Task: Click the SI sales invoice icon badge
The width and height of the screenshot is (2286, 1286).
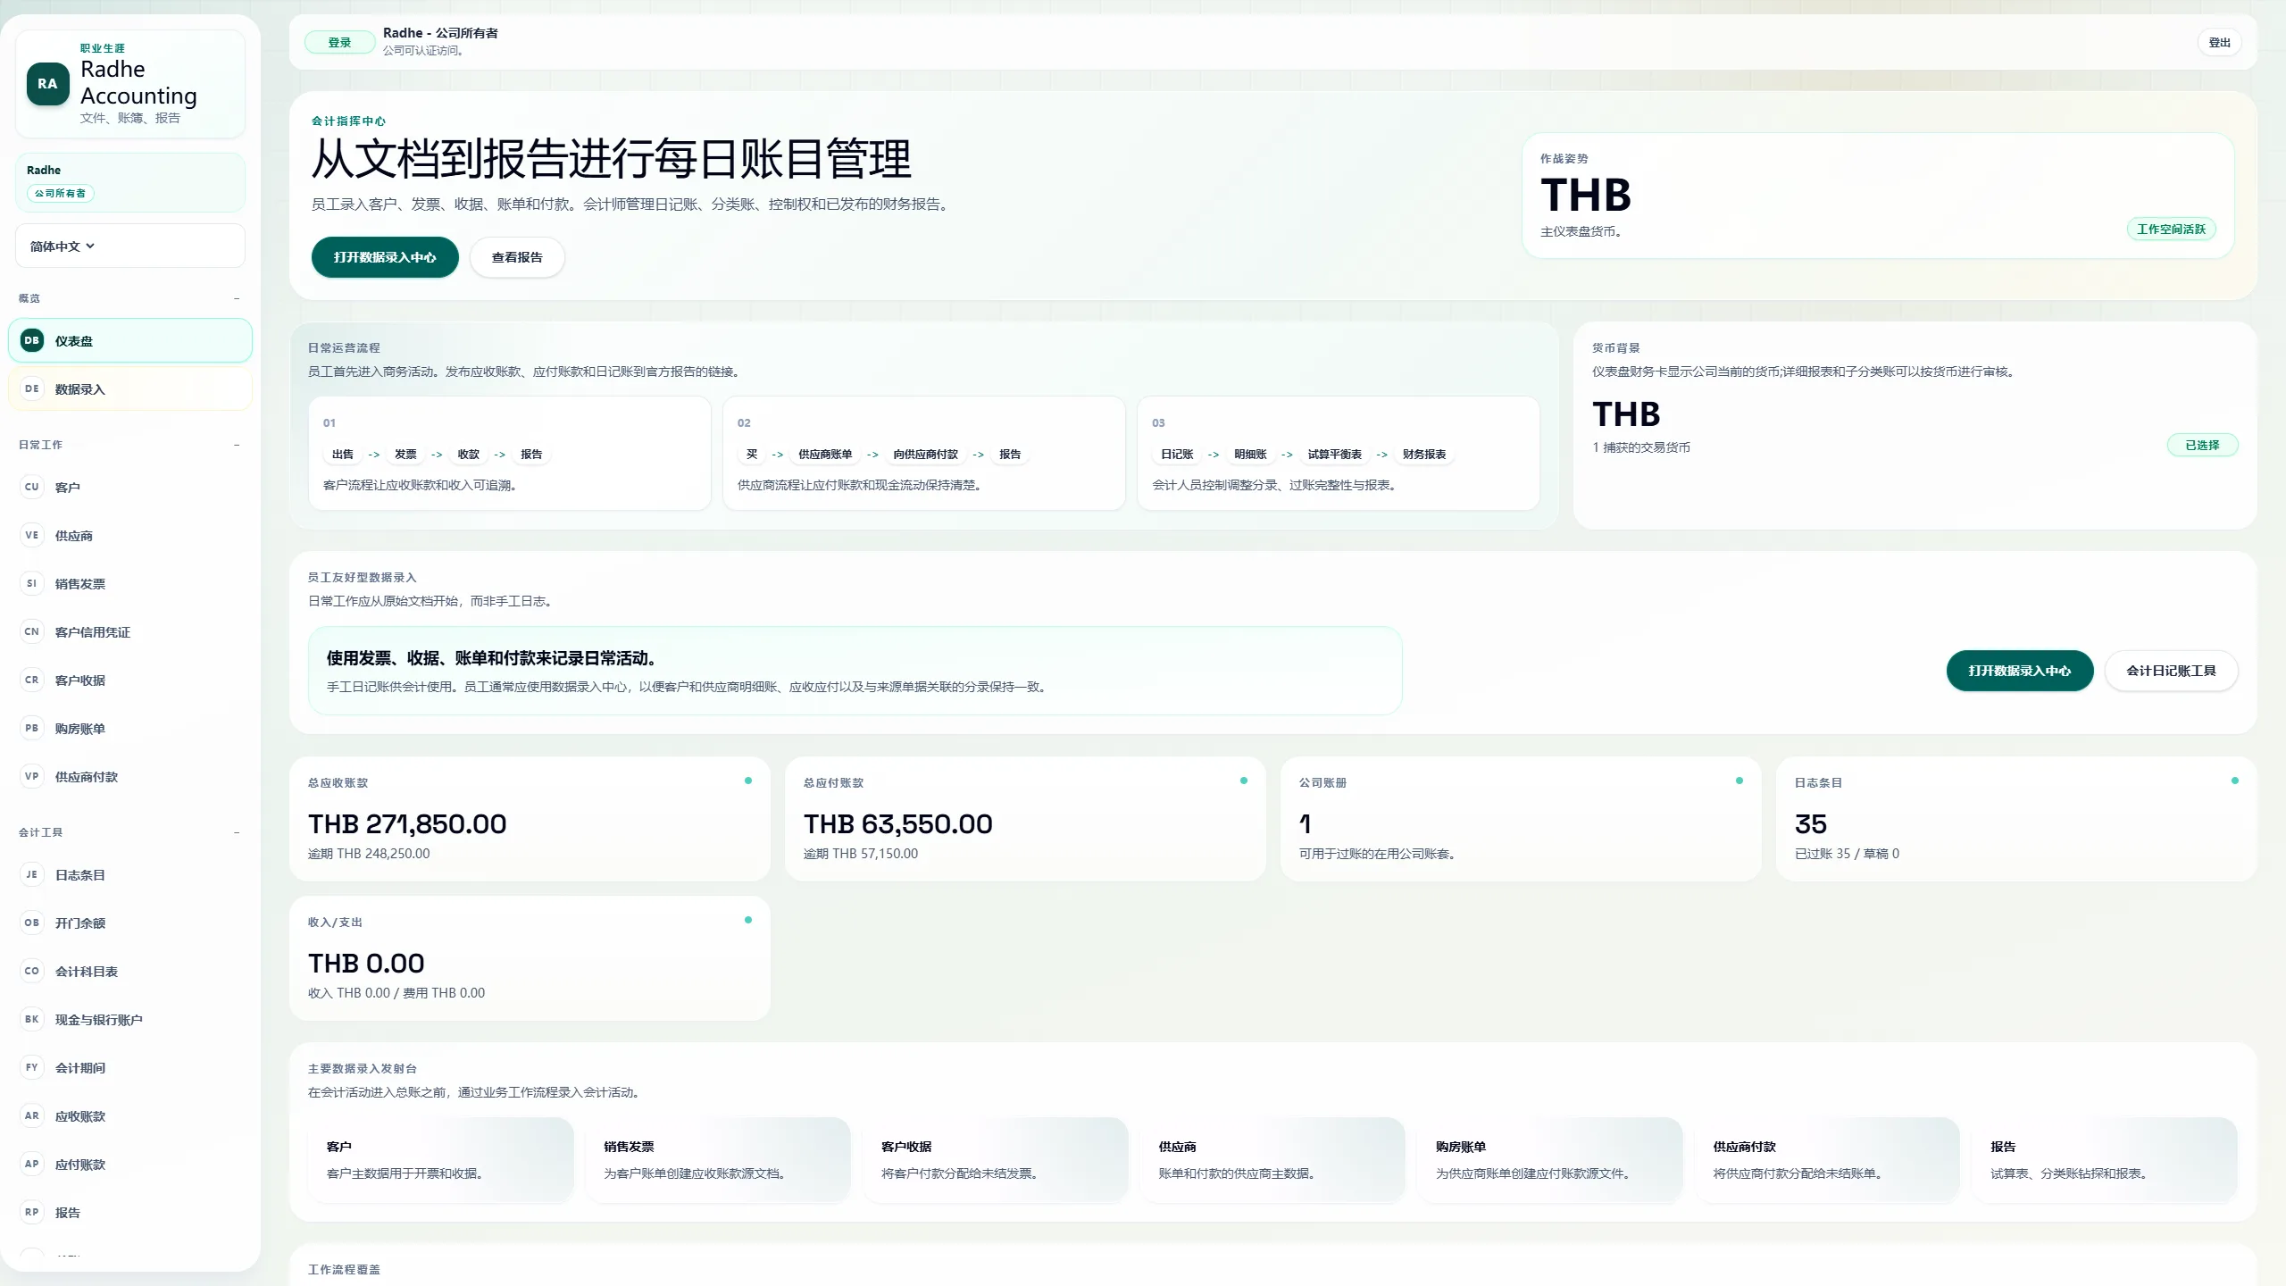Action: (32, 583)
